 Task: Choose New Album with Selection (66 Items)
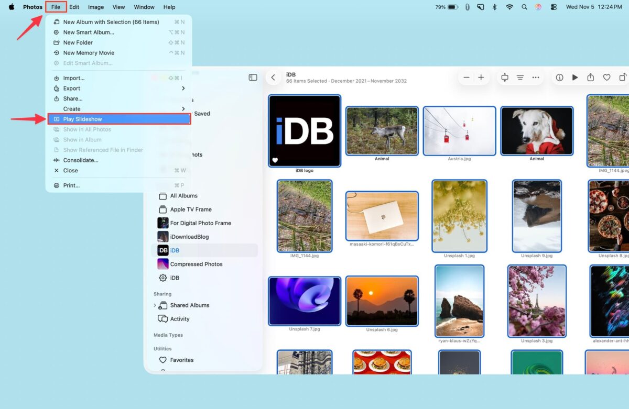tap(119, 22)
